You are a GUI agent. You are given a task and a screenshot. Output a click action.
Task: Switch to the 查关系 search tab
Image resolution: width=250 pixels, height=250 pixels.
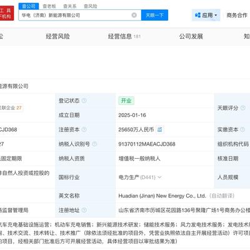coord(70,6)
